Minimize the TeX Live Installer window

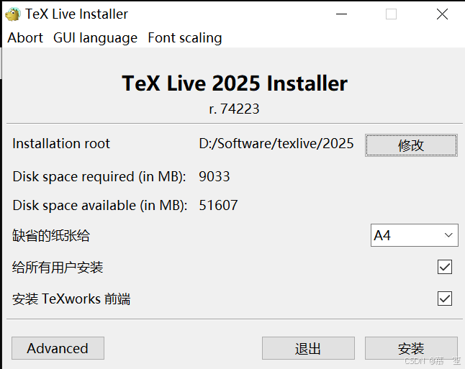click(341, 14)
